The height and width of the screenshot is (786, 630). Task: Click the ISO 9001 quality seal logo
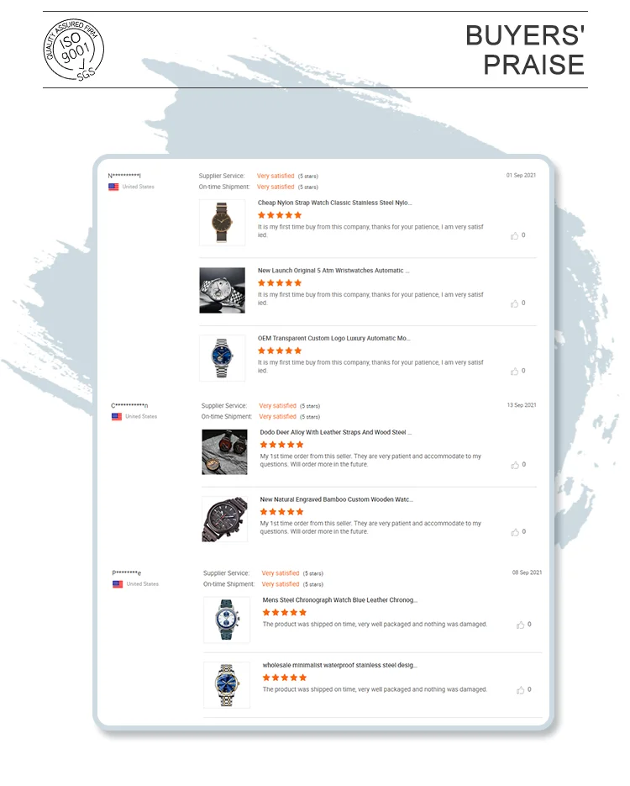click(x=74, y=49)
